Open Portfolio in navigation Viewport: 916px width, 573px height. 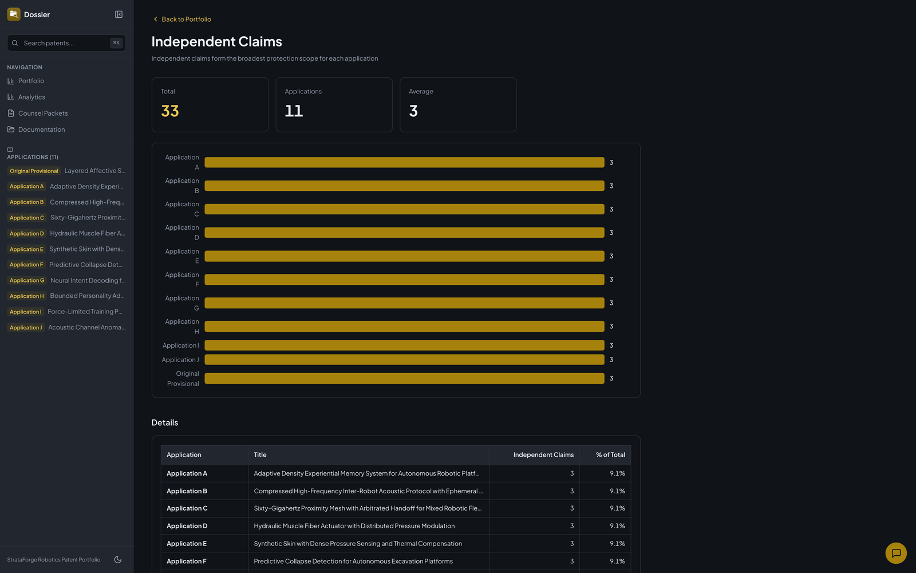pyautogui.click(x=66, y=81)
